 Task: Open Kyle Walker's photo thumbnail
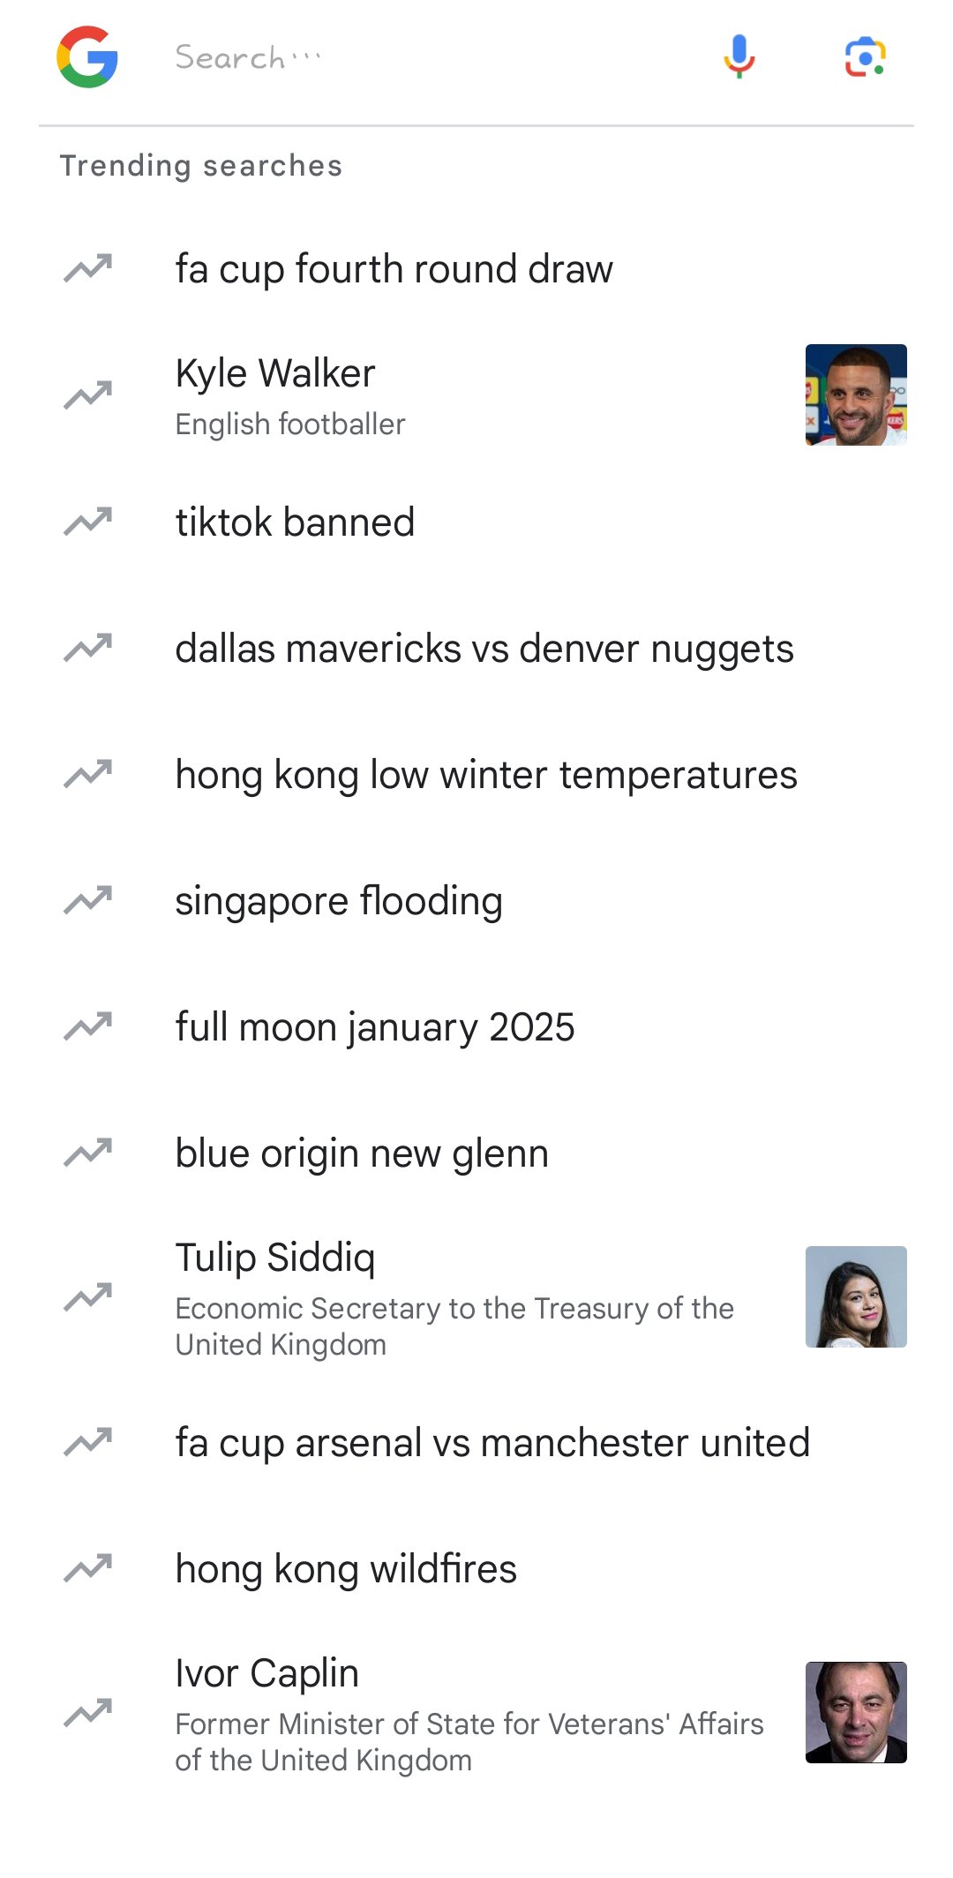[856, 394]
